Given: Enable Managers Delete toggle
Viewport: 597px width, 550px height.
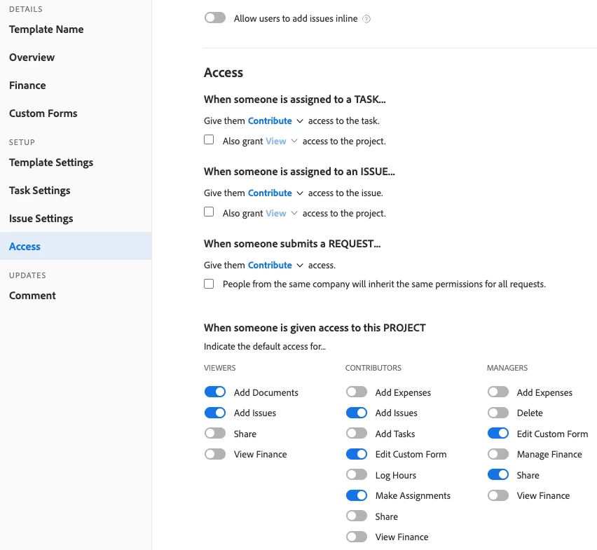Looking at the screenshot, I should (498, 413).
